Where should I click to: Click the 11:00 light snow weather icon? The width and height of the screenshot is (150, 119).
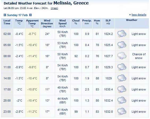[122, 67]
